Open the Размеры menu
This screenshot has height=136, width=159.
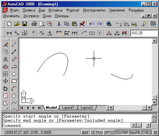point(136,10)
